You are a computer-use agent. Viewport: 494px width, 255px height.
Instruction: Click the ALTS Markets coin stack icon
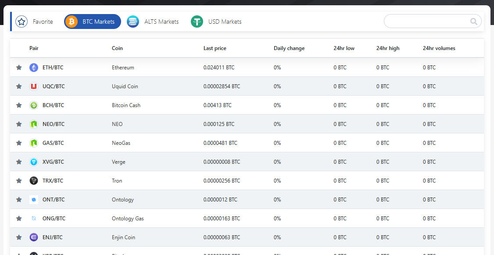(x=133, y=22)
